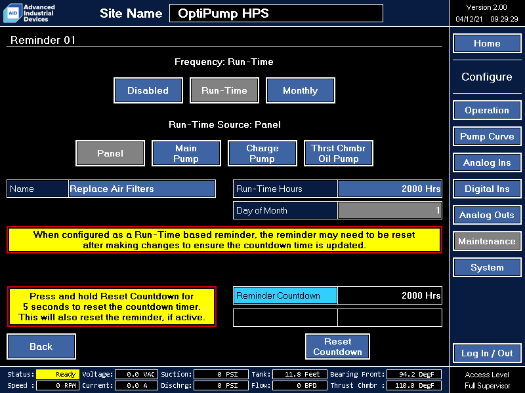Set reminder frequency to Disabled
The width and height of the screenshot is (525, 393).
click(148, 90)
